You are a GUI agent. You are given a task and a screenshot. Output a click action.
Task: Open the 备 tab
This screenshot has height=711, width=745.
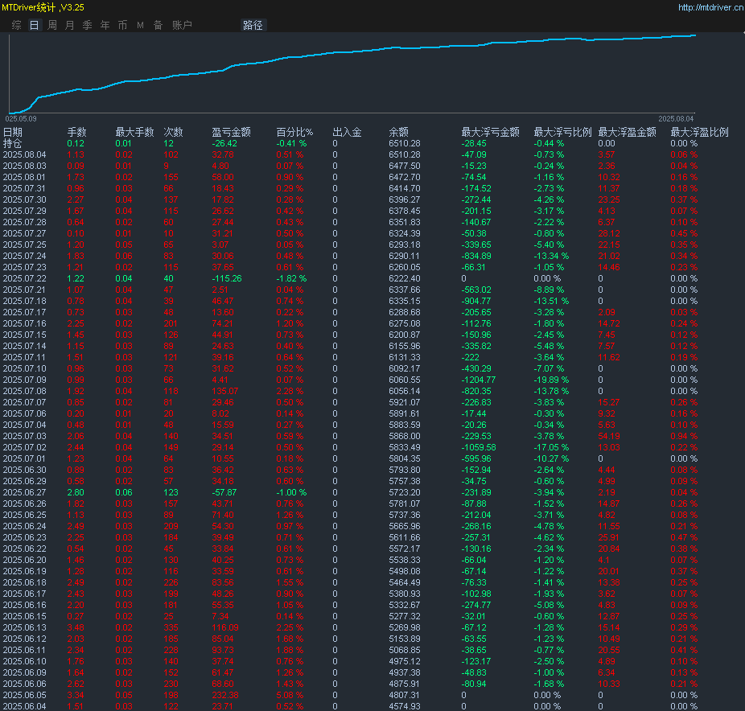point(158,25)
